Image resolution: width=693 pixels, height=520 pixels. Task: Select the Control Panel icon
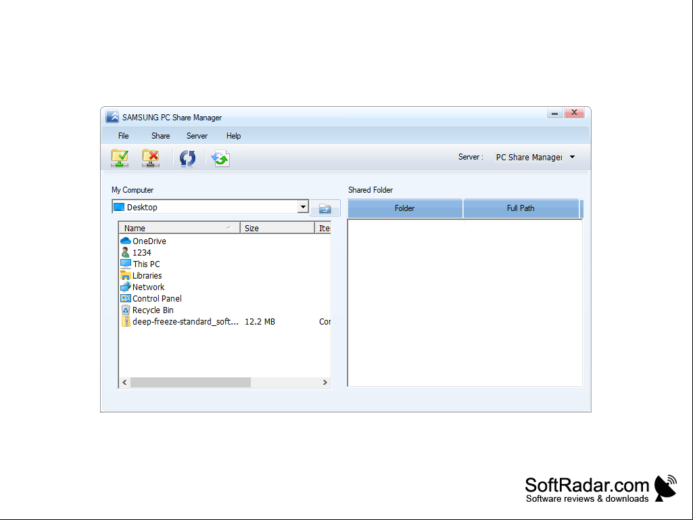click(x=126, y=298)
